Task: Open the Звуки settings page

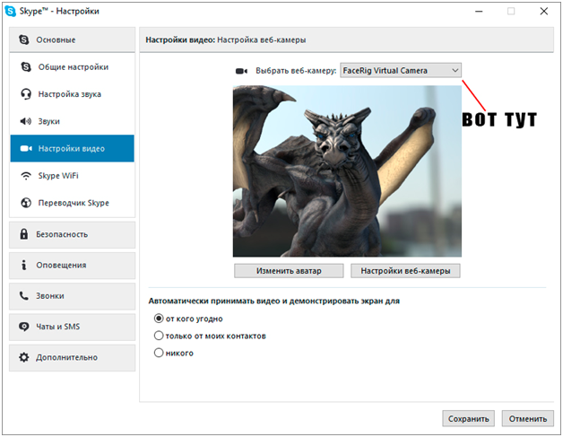Action: pos(73,121)
